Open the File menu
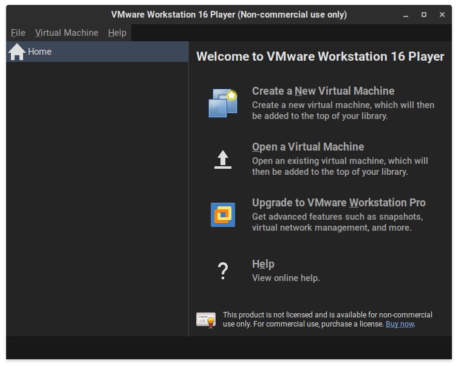 pyautogui.click(x=18, y=33)
